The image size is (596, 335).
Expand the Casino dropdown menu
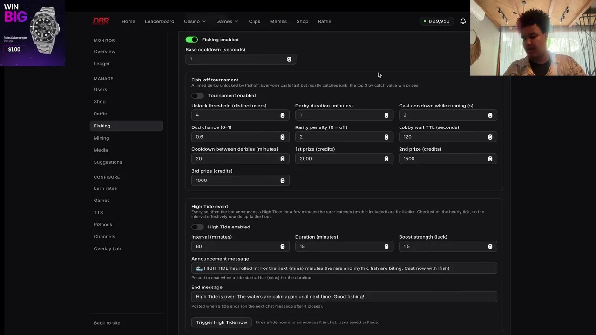(x=195, y=21)
